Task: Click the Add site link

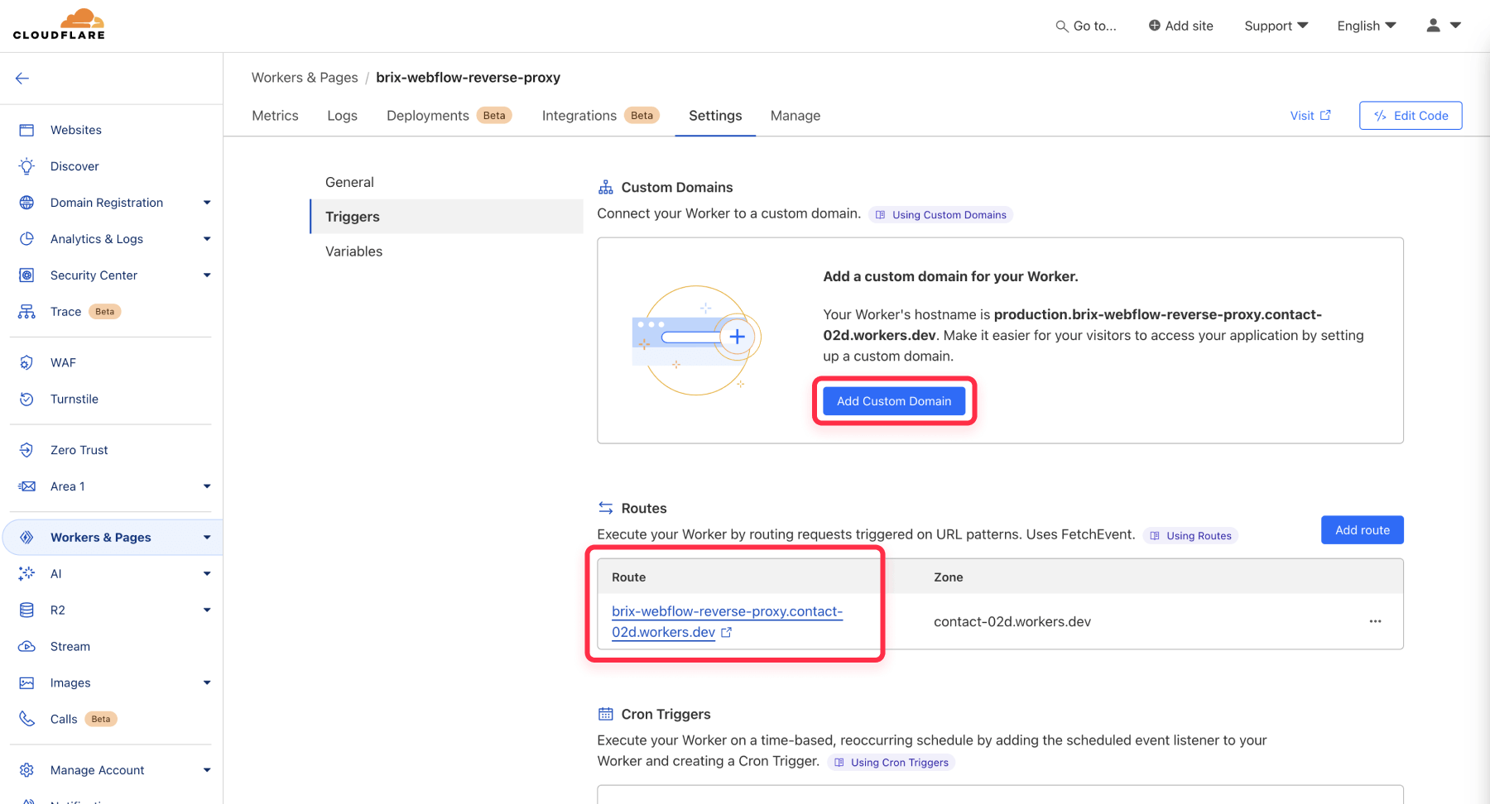Action: coord(1180,26)
